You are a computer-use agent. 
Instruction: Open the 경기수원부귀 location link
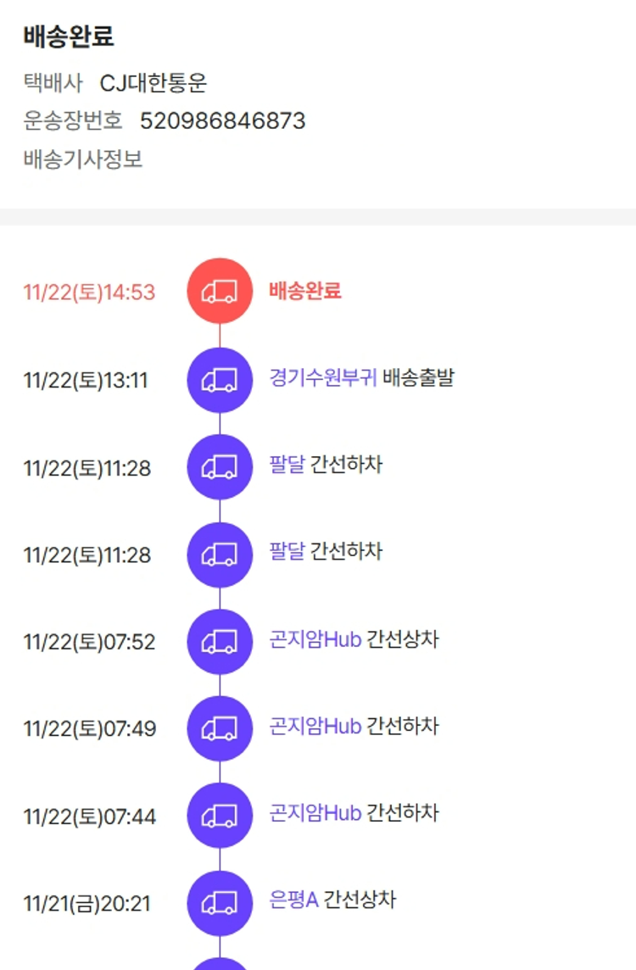[323, 377]
